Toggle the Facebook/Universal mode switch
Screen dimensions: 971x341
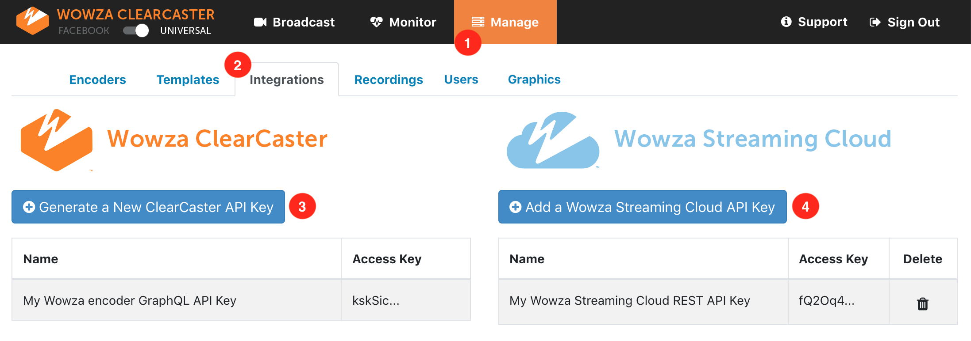click(135, 30)
